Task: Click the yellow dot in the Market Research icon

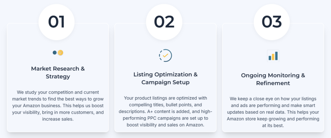Action: [x=60, y=52]
